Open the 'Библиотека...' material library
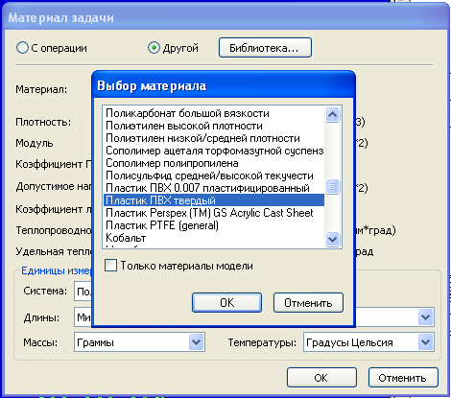This screenshot has width=451, height=398. (x=265, y=48)
